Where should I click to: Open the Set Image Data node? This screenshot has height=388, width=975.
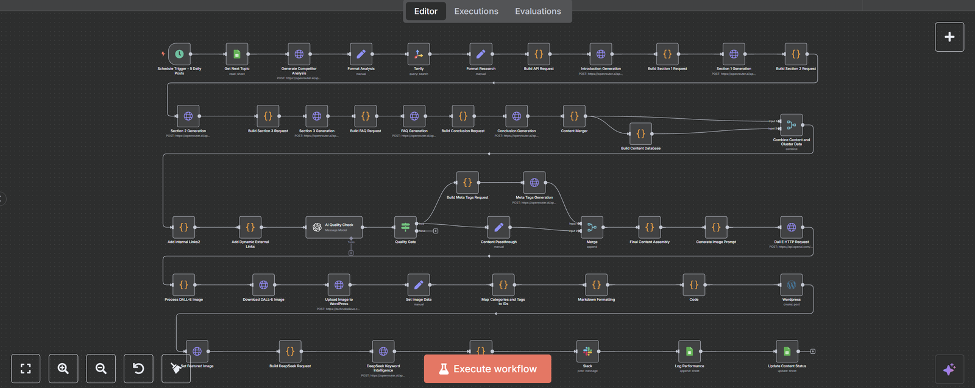419,285
